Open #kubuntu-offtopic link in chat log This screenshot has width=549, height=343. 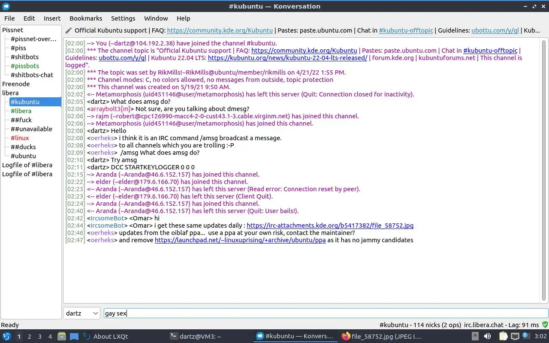pos(490,51)
